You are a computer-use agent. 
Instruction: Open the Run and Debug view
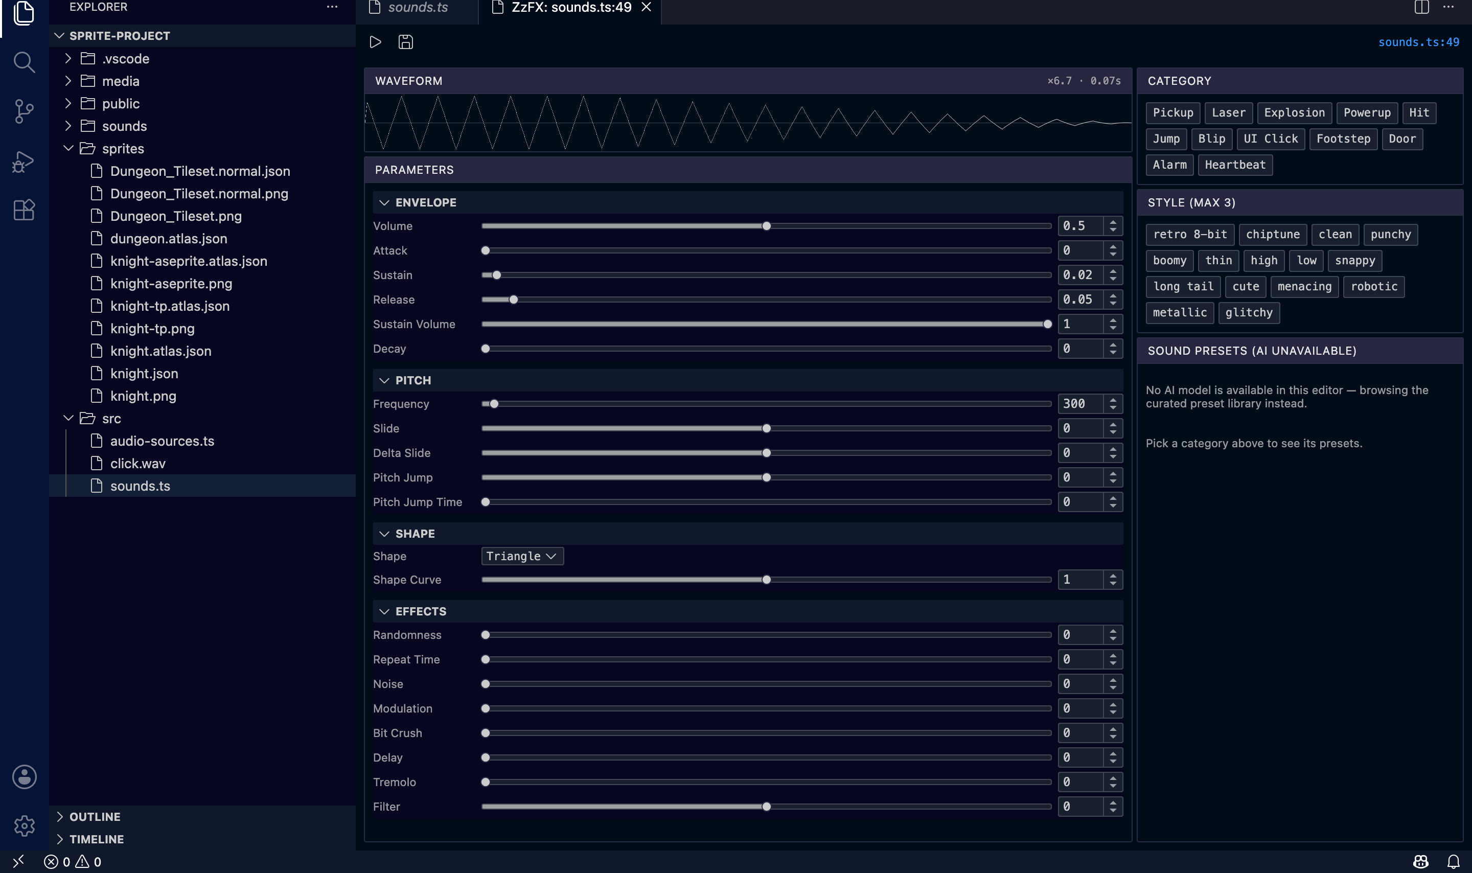pyautogui.click(x=24, y=161)
